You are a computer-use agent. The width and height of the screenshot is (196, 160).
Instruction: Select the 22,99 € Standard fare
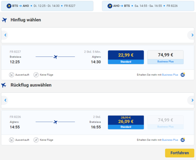pos(126,57)
